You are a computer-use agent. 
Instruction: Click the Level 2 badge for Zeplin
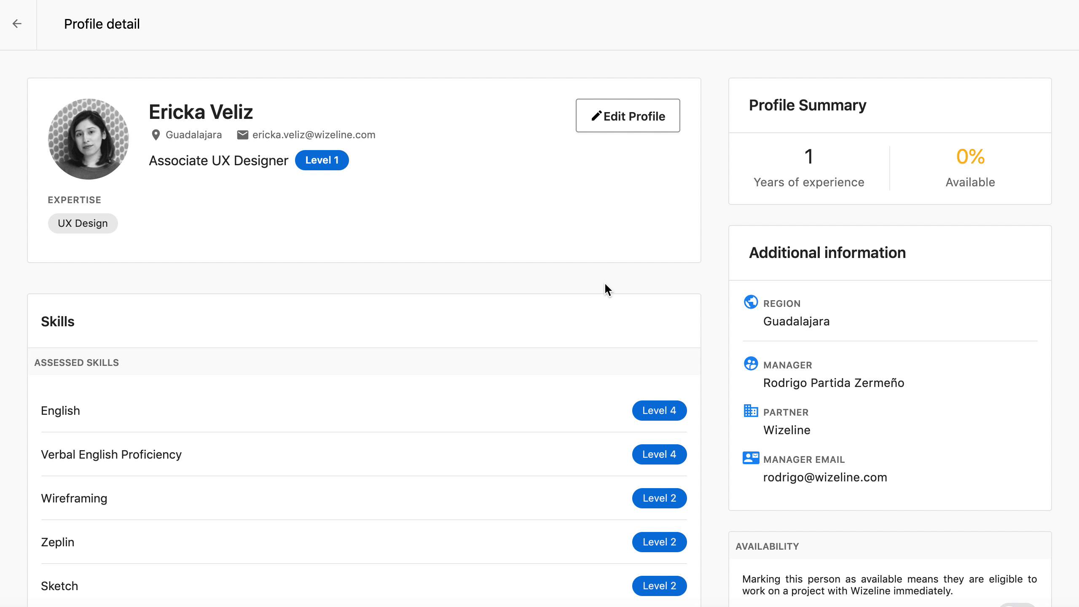point(659,542)
